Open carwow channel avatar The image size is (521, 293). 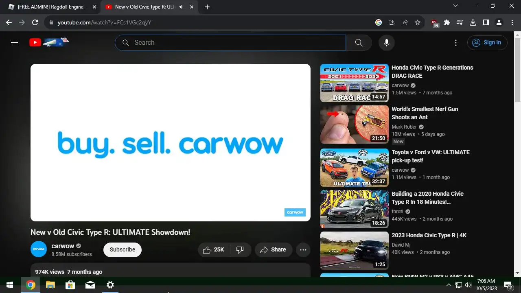click(39, 249)
